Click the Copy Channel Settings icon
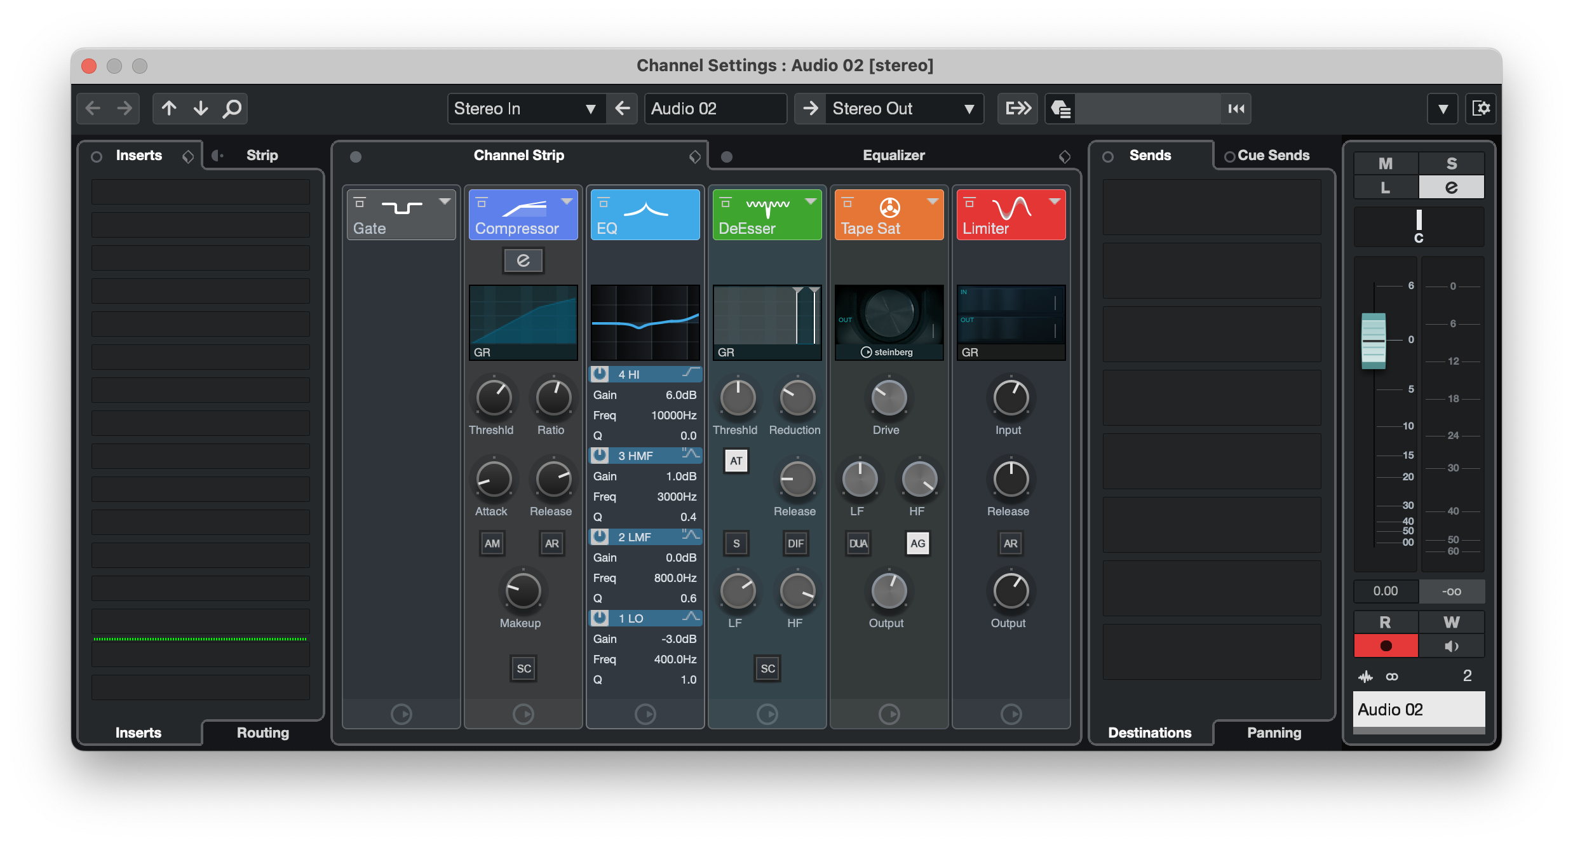 click(1017, 109)
